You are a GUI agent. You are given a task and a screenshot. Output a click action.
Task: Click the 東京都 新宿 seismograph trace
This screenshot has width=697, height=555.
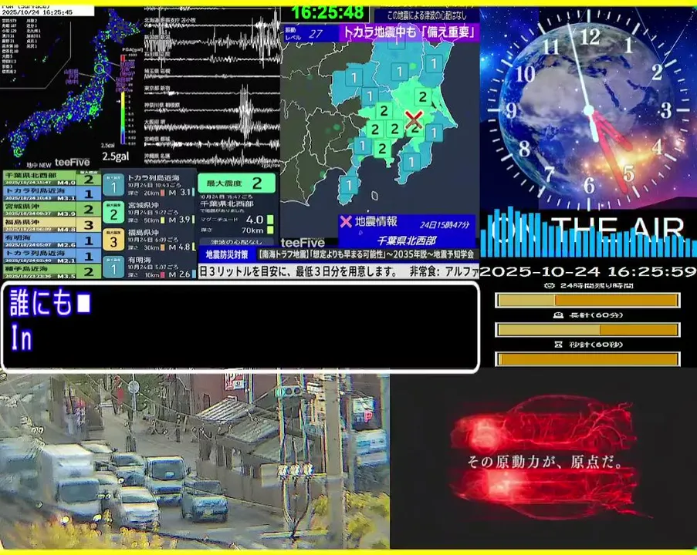(212, 92)
